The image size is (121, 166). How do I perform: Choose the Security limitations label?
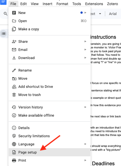tap(34, 136)
